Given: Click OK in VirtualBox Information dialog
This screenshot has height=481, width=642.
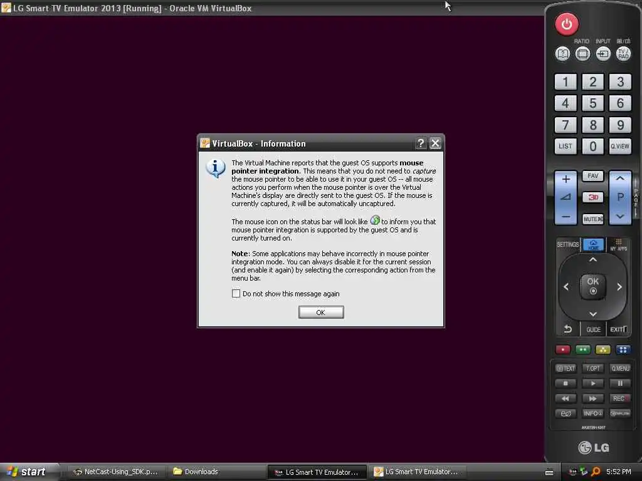Looking at the screenshot, I should 321,313.
